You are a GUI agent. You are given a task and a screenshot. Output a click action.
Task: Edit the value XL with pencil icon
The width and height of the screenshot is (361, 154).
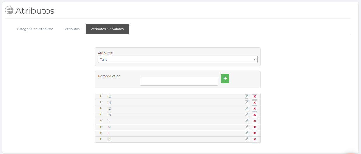[x=247, y=139]
